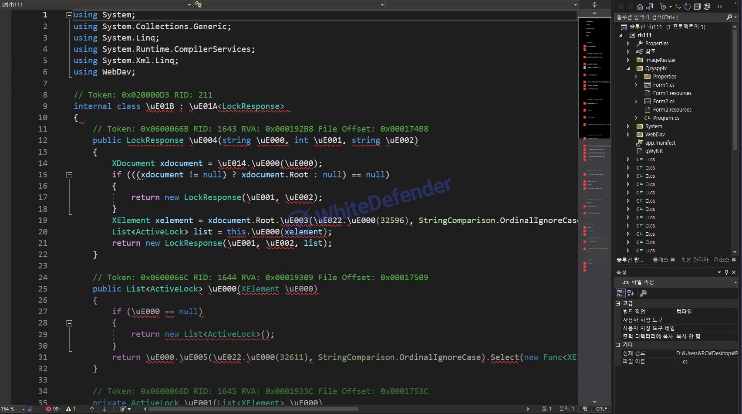742x414 pixels.
Task: Expand the ImageResizer folder
Action: click(x=628, y=60)
